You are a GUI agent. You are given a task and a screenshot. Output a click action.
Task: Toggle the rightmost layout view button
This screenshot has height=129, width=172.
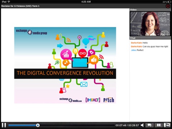167,125
